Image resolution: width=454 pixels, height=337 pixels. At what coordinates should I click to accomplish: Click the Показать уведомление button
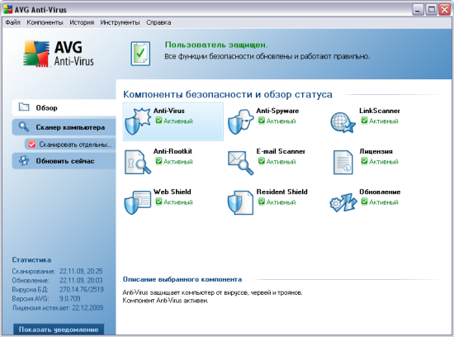pos(59,330)
